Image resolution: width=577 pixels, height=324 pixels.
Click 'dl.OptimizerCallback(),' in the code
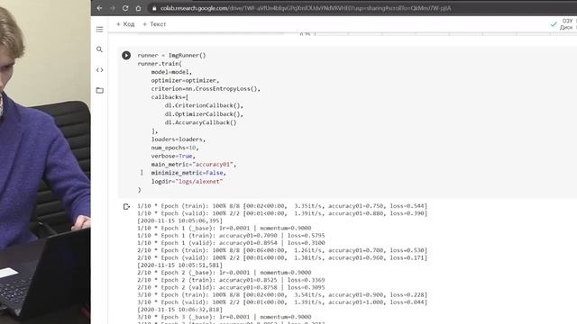[204, 114]
